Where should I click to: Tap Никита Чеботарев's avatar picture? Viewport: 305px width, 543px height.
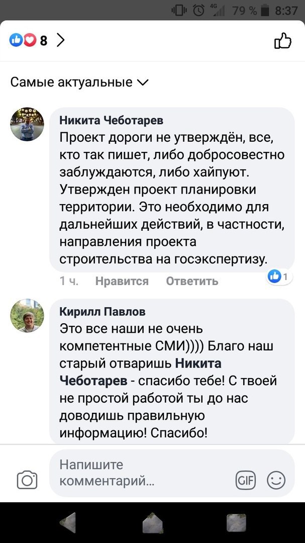tap(27, 124)
